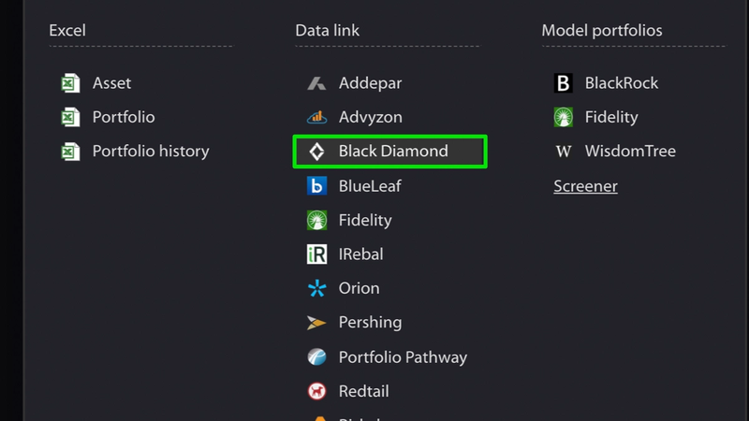The width and height of the screenshot is (749, 421).
Task: Click the Orion asterisk logo icon
Action: point(316,288)
